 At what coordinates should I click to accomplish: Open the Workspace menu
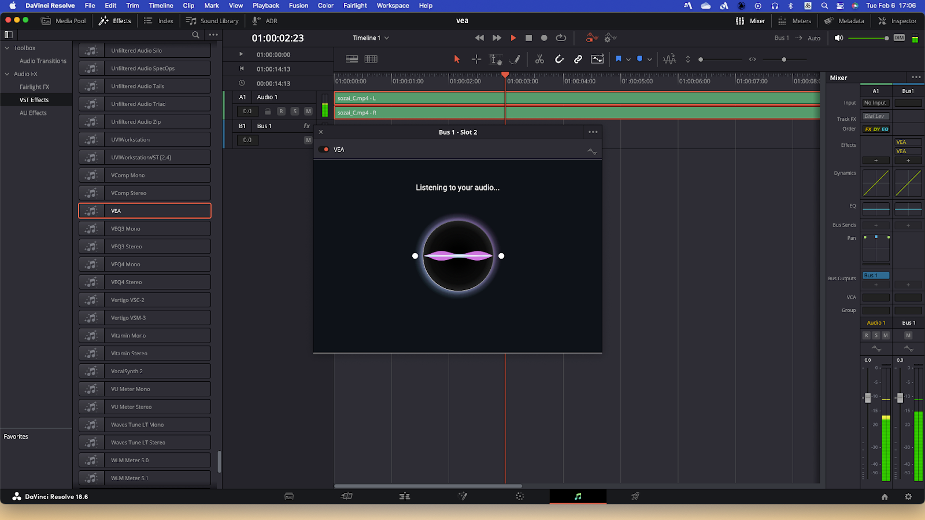[x=393, y=6]
